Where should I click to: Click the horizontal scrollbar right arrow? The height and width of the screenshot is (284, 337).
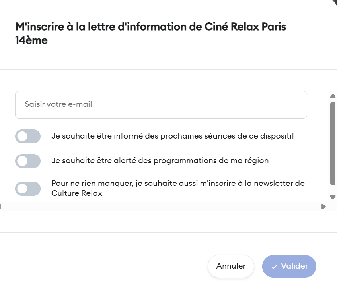click(x=323, y=207)
